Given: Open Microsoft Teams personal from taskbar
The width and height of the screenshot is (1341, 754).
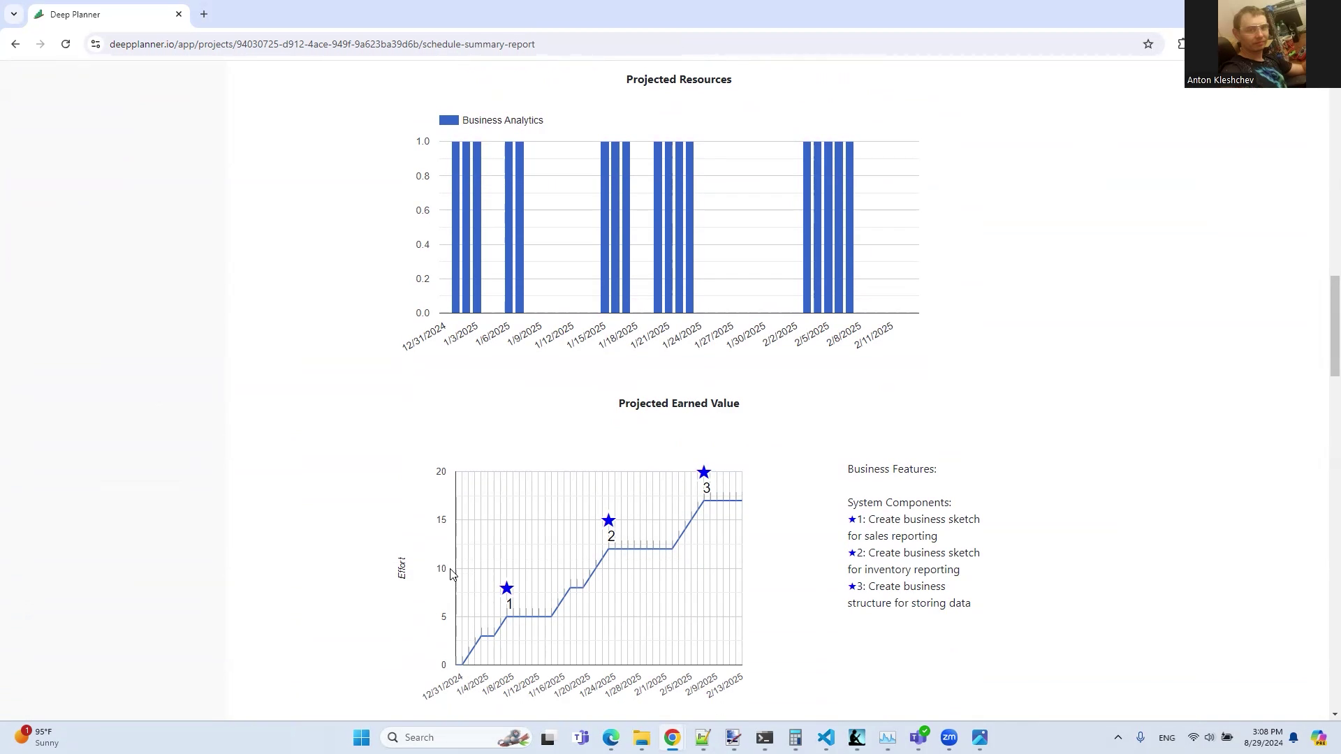Looking at the screenshot, I should pyautogui.click(x=580, y=738).
